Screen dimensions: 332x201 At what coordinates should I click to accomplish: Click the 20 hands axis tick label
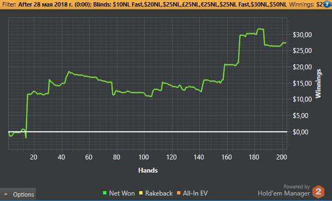click(x=33, y=157)
